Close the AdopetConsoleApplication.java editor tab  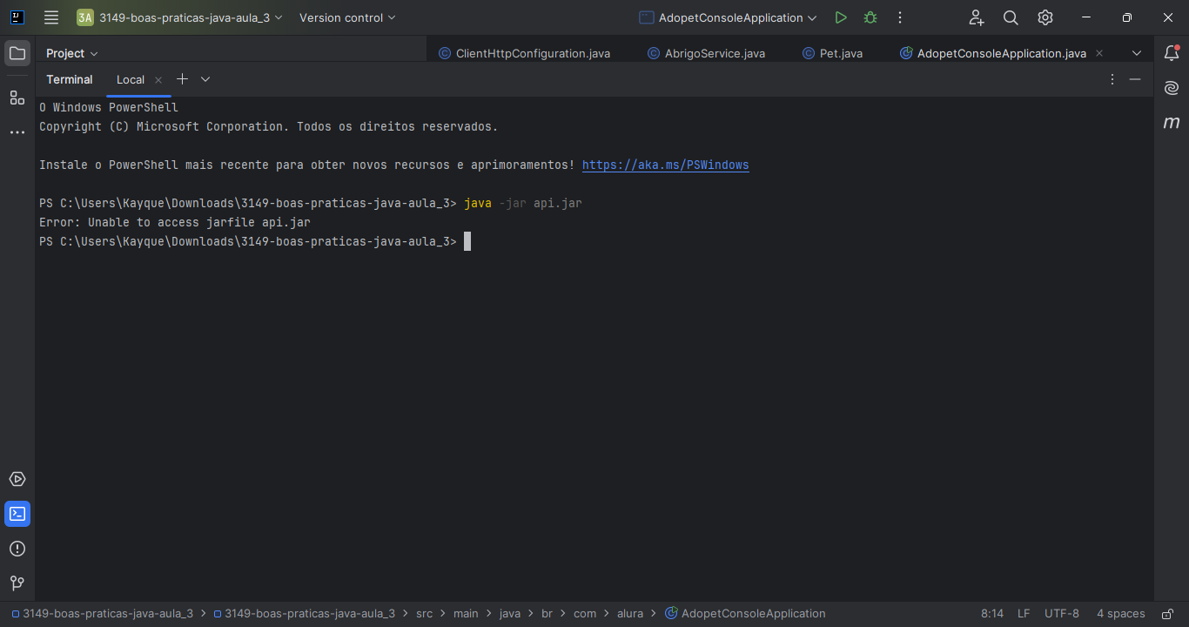point(1099,53)
